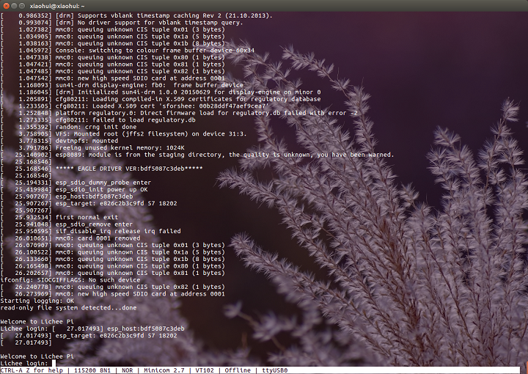Click 'ifconfig: SIOCGIFFLAGS: No such device' line
Screen dimensions: 528x374
tap(70, 280)
